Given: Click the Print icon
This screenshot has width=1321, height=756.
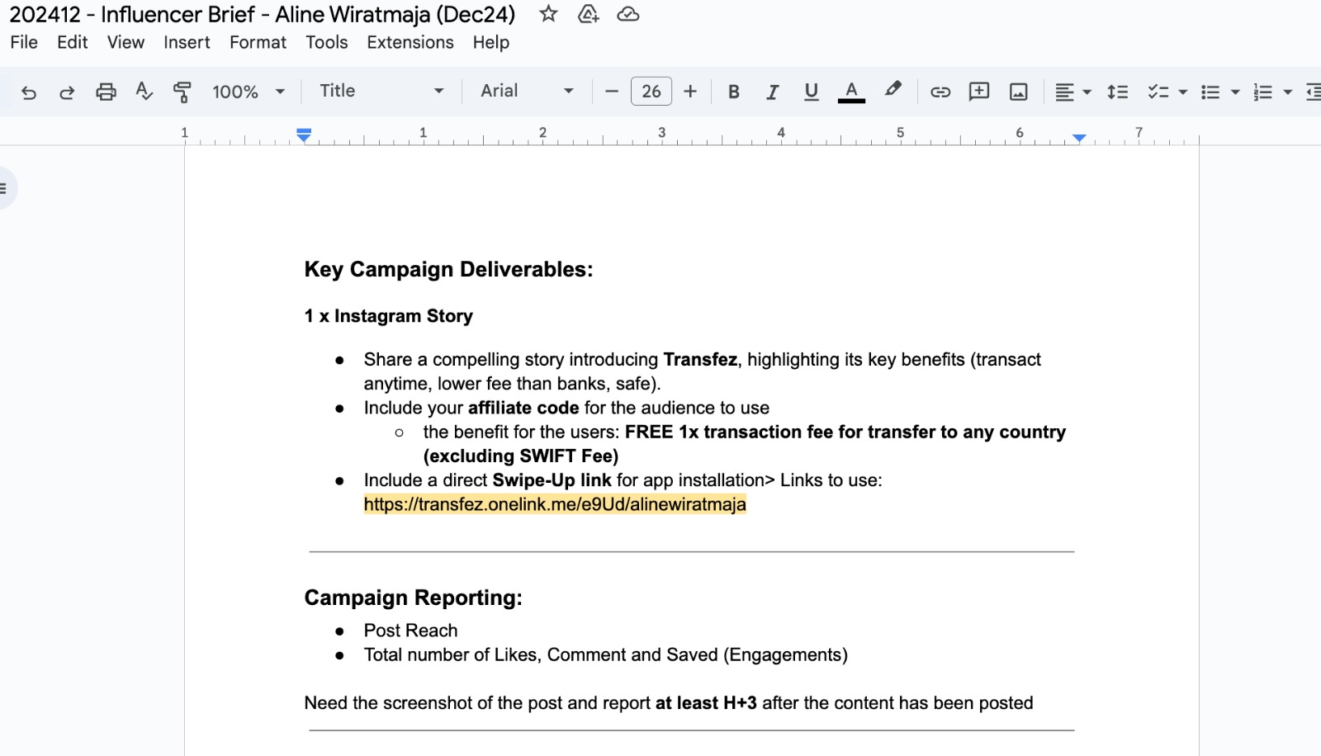Looking at the screenshot, I should tap(106, 92).
